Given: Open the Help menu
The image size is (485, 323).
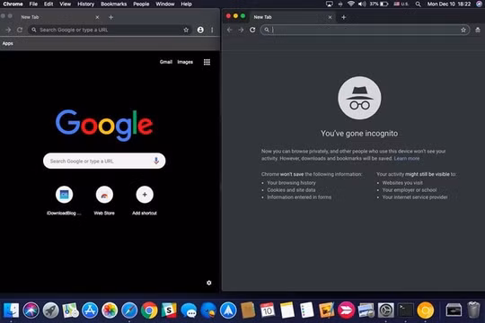Looking at the screenshot, I should 186,4.
